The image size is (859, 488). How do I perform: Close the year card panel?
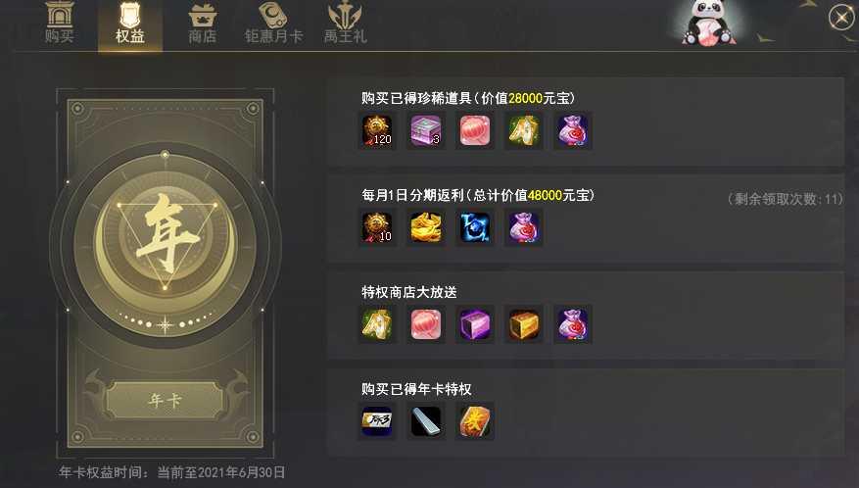[x=841, y=18]
